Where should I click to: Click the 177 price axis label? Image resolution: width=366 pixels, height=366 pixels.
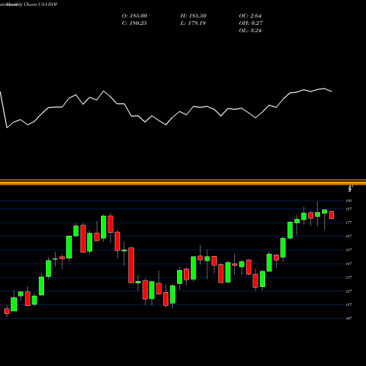click(x=349, y=223)
